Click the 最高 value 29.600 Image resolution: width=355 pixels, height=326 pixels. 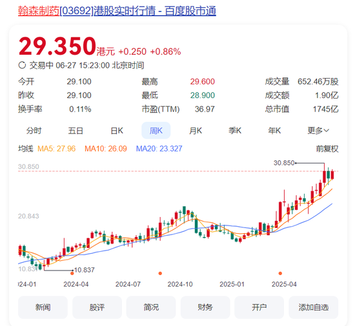203,82
